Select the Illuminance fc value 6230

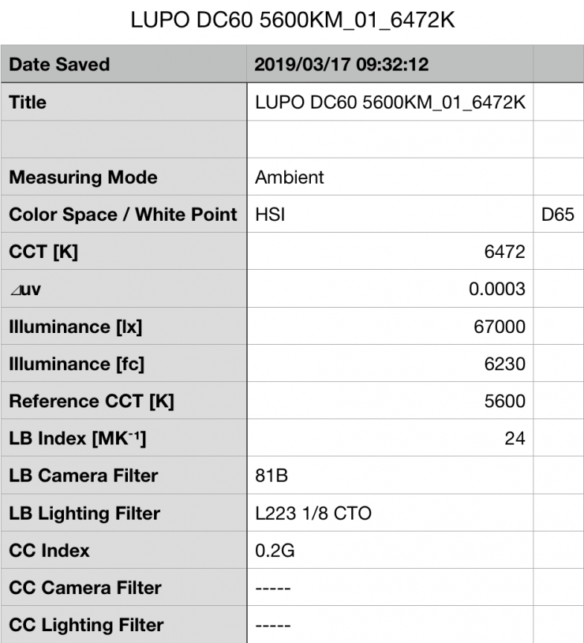click(506, 364)
